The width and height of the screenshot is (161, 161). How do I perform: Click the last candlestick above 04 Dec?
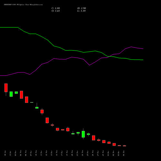click(x=125, y=146)
